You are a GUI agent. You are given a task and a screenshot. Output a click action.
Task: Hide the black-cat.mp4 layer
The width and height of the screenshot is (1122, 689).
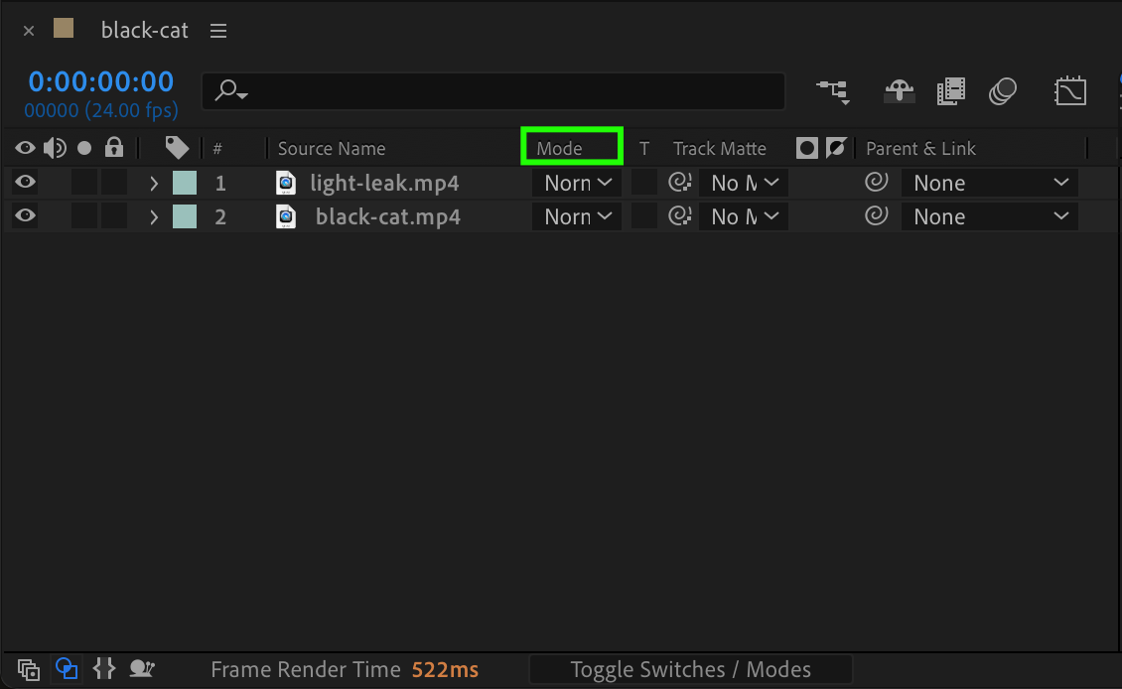coord(25,216)
